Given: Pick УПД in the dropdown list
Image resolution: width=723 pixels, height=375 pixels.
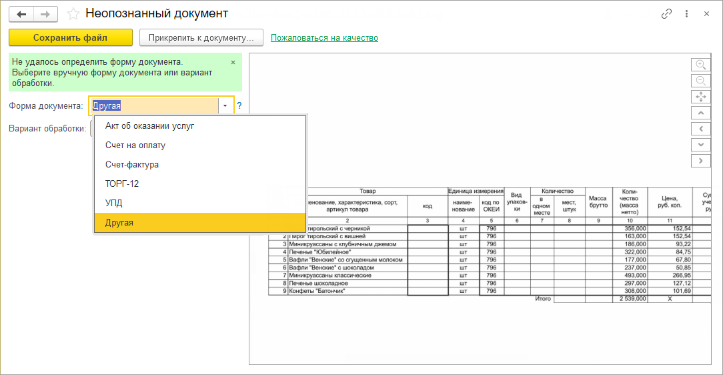Looking at the screenshot, I should (200, 203).
